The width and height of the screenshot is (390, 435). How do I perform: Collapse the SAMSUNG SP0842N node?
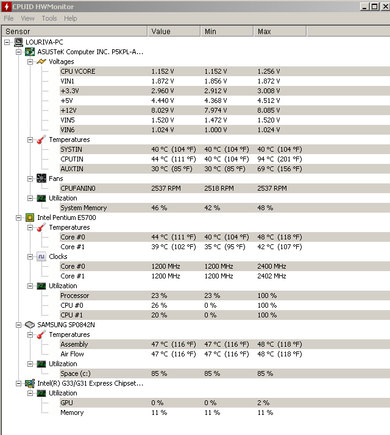coord(19,325)
